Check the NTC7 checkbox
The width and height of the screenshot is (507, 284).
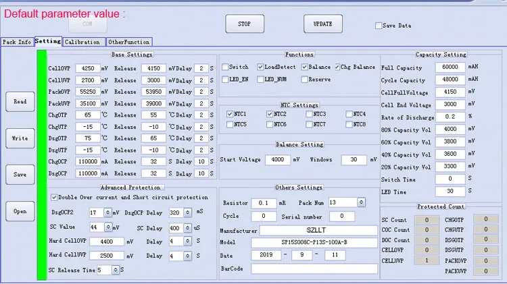(309, 124)
